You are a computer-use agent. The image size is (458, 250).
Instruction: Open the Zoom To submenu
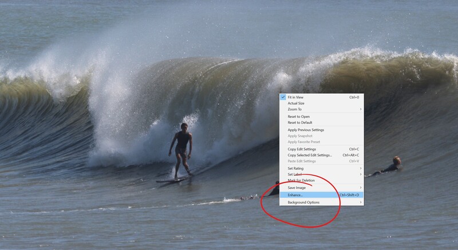coord(322,109)
